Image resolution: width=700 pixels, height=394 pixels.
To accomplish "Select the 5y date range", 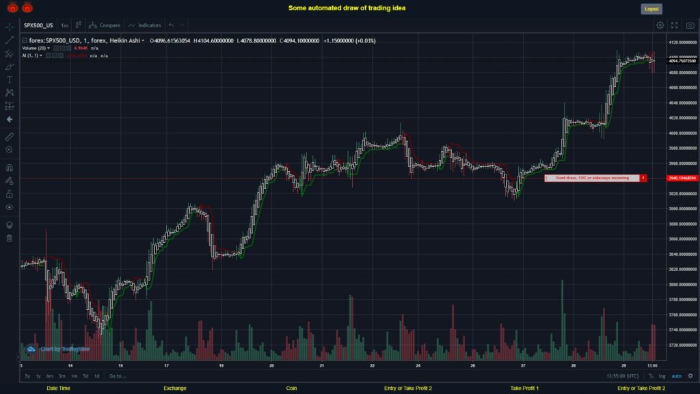I will pyautogui.click(x=27, y=376).
